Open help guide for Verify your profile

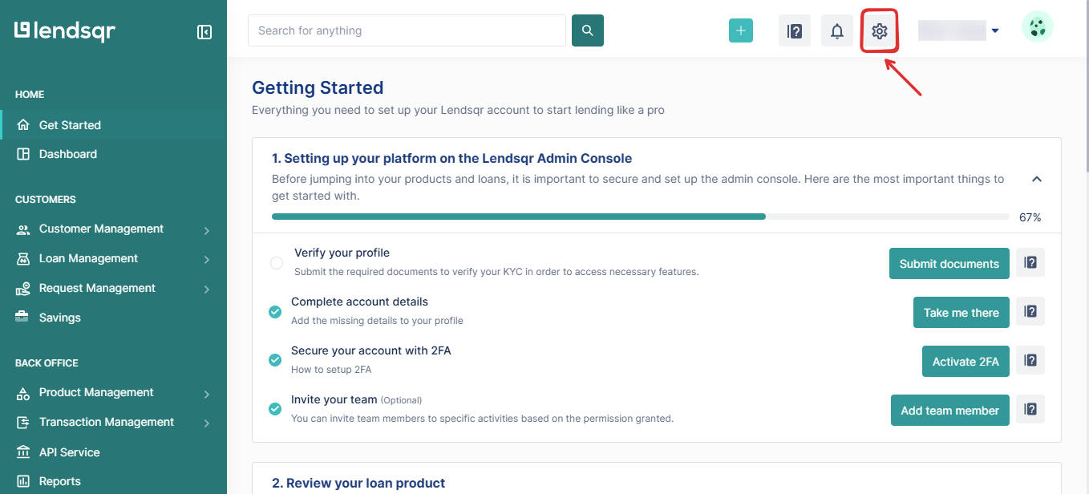tap(1030, 262)
